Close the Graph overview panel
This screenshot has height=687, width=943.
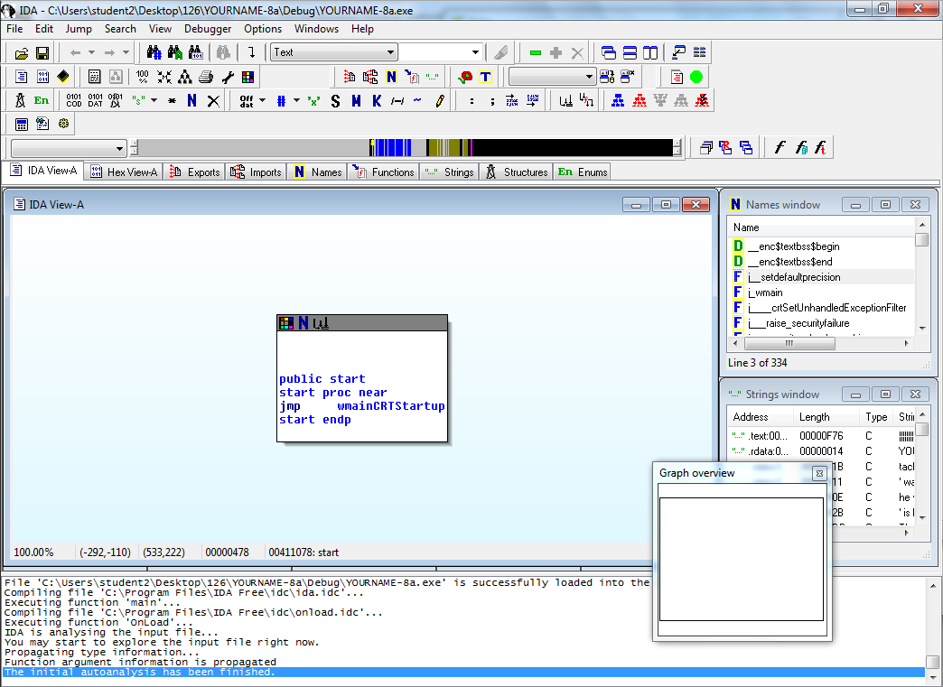tap(819, 474)
